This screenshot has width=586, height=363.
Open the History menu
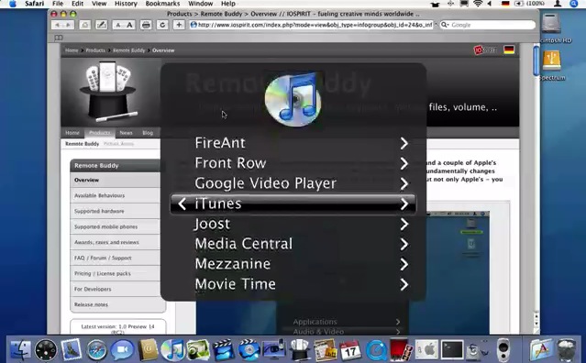pos(126,4)
